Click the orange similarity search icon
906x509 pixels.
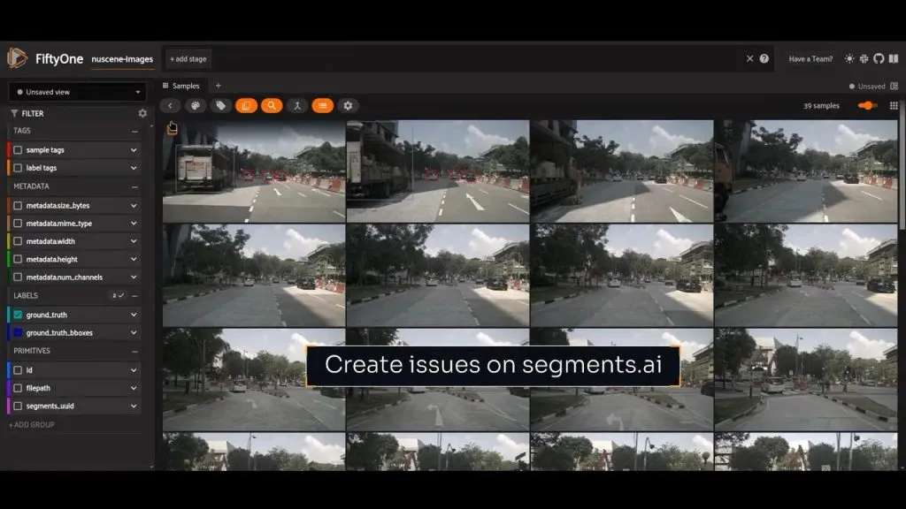coord(272,106)
